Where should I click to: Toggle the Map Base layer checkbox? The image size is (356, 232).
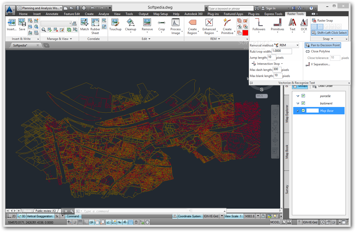303,111
